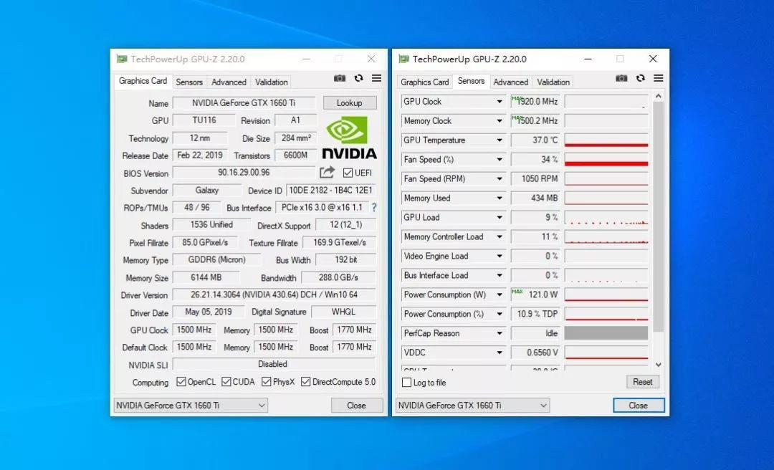Open the GPU Clock sensor dropdown arrow
The image size is (774, 470).
point(500,102)
